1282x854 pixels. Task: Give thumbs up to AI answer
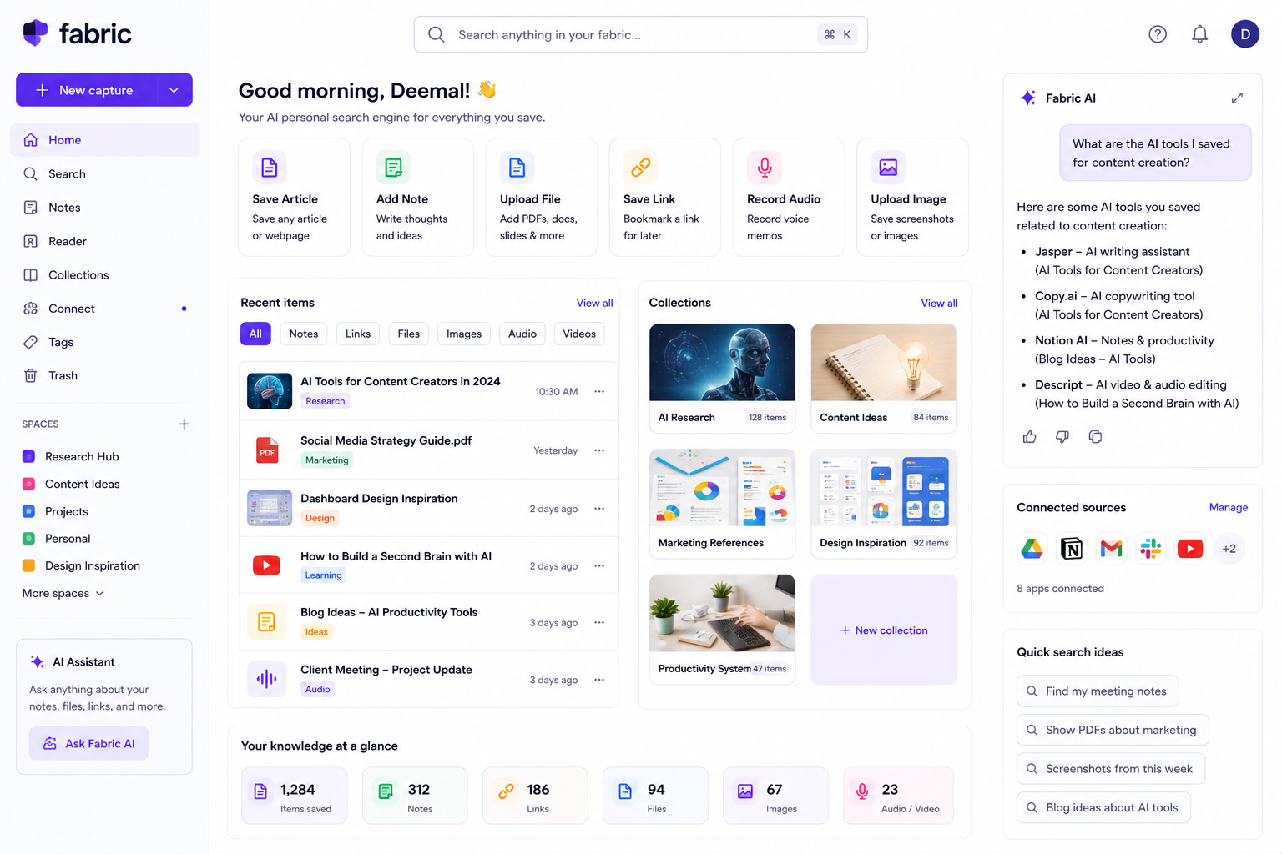point(1030,437)
